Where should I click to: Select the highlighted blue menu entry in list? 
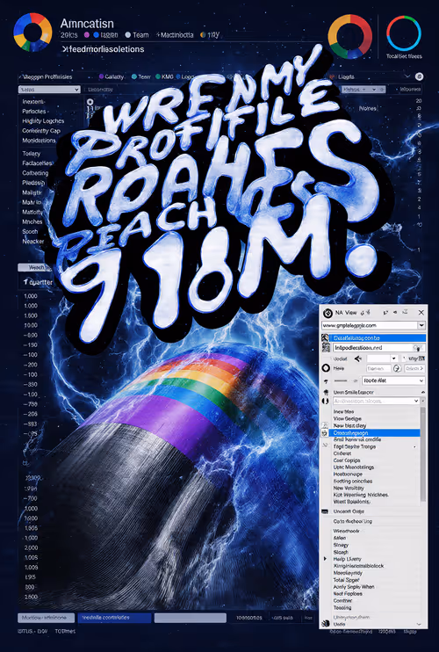[x=374, y=433]
